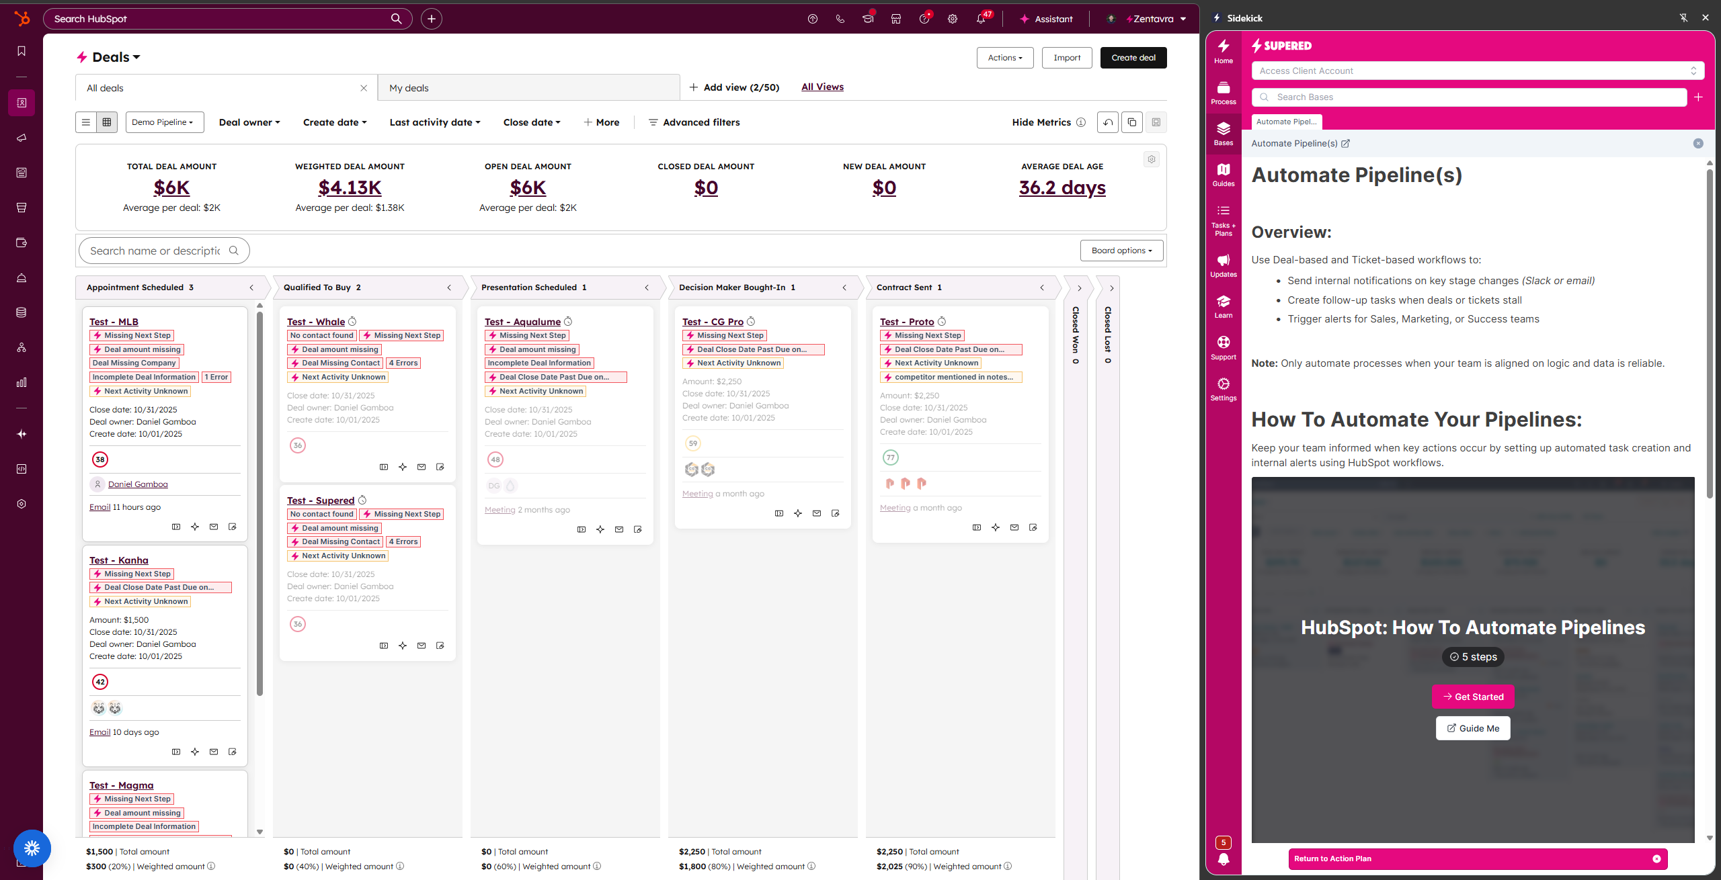Expand the Closed Lost column
This screenshot has width=1721, height=880.
tap(1112, 288)
